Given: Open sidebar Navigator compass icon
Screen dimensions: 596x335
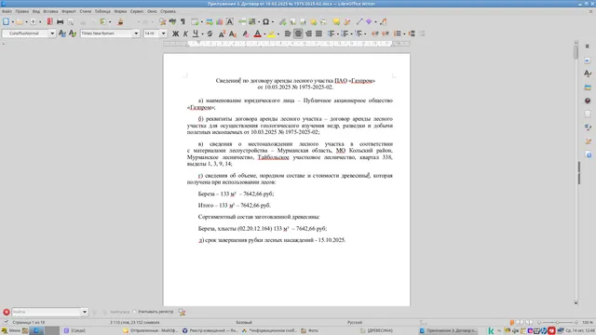Looking at the screenshot, I should pos(588,100).
